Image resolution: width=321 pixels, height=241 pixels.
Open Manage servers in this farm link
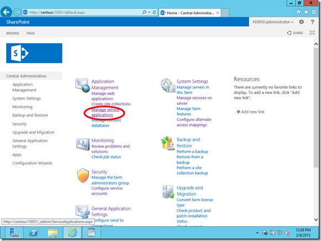click(193, 90)
